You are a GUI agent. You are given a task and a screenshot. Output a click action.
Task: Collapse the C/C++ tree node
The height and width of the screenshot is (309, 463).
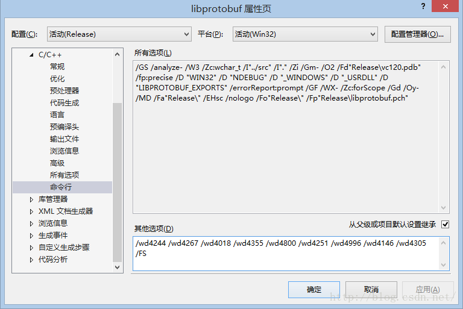[x=31, y=55]
